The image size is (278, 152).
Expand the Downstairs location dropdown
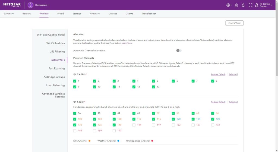click(49, 5)
